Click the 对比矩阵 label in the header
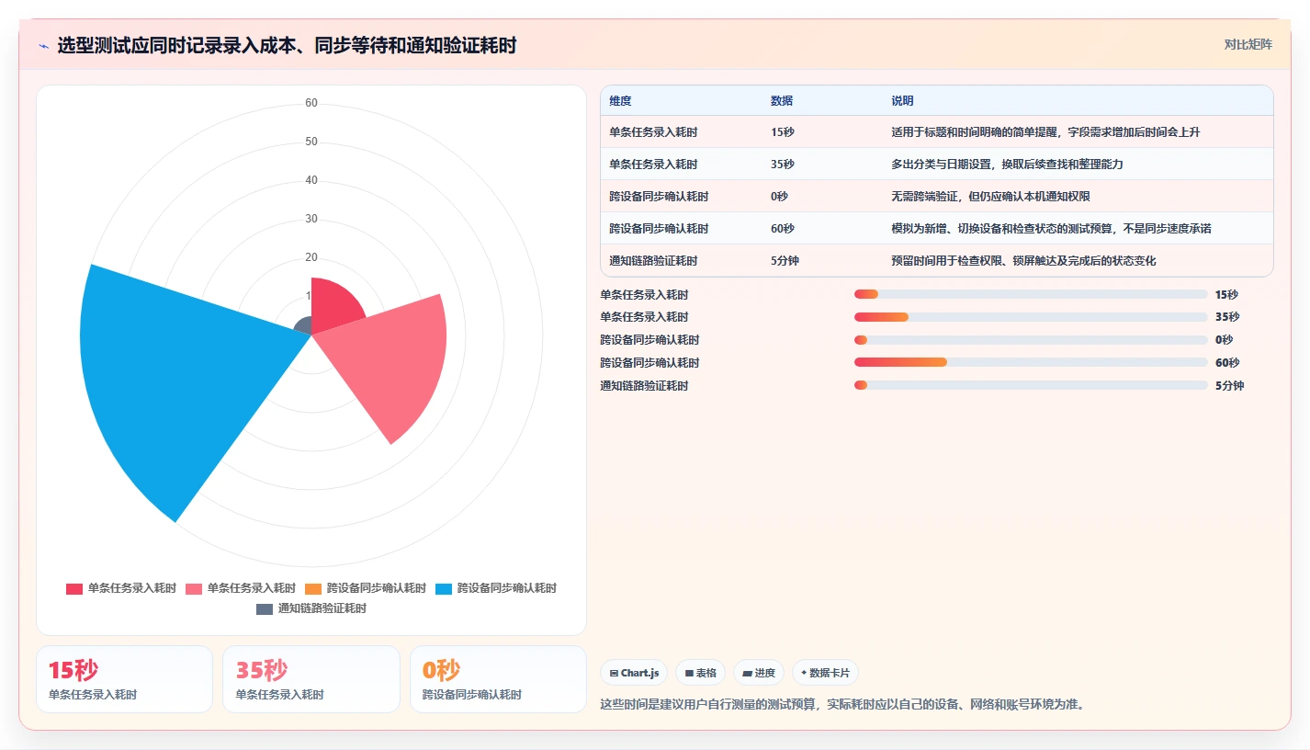 point(1248,44)
